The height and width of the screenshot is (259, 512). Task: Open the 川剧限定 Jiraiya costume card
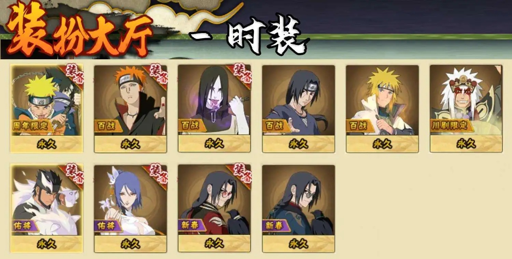466,108
